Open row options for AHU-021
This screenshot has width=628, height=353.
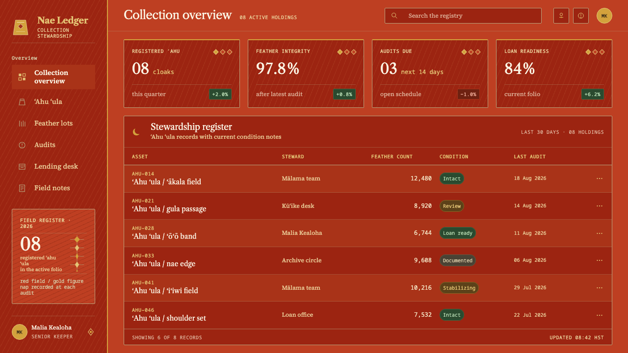click(600, 206)
